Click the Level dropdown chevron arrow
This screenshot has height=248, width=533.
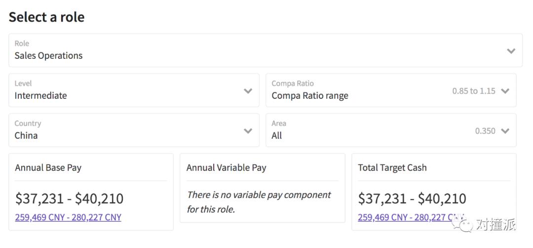248,91
